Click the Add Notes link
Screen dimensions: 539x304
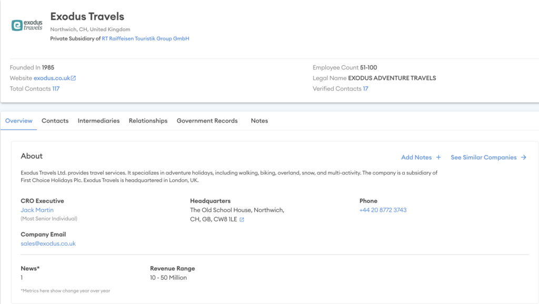pyautogui.click(x=416, y=157)
